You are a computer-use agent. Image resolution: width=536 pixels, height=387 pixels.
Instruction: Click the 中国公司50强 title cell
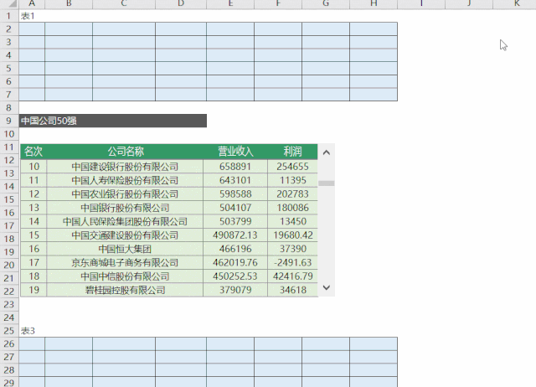[113, 121]
